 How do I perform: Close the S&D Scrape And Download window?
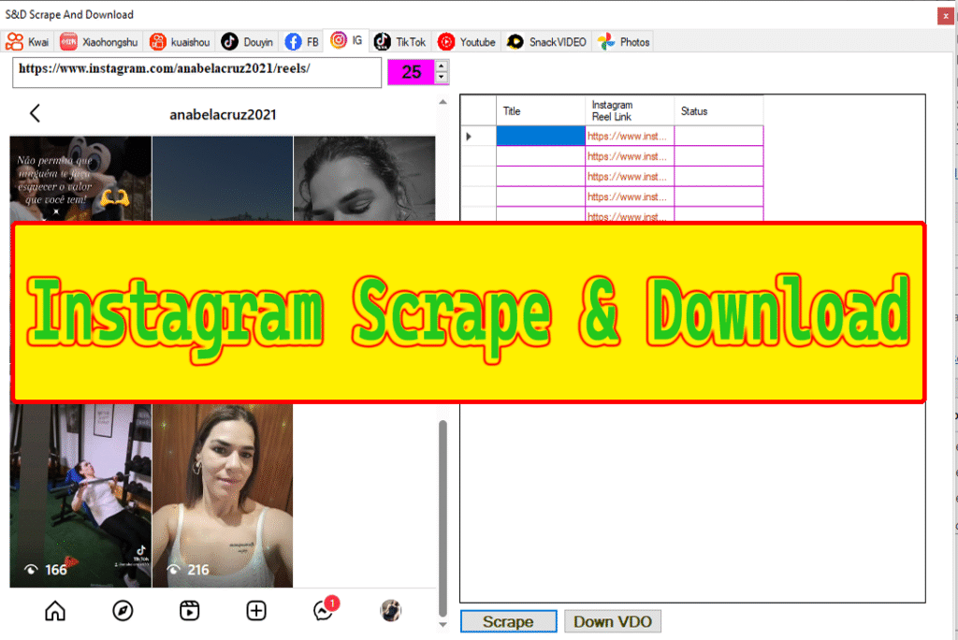coord(945,16)
